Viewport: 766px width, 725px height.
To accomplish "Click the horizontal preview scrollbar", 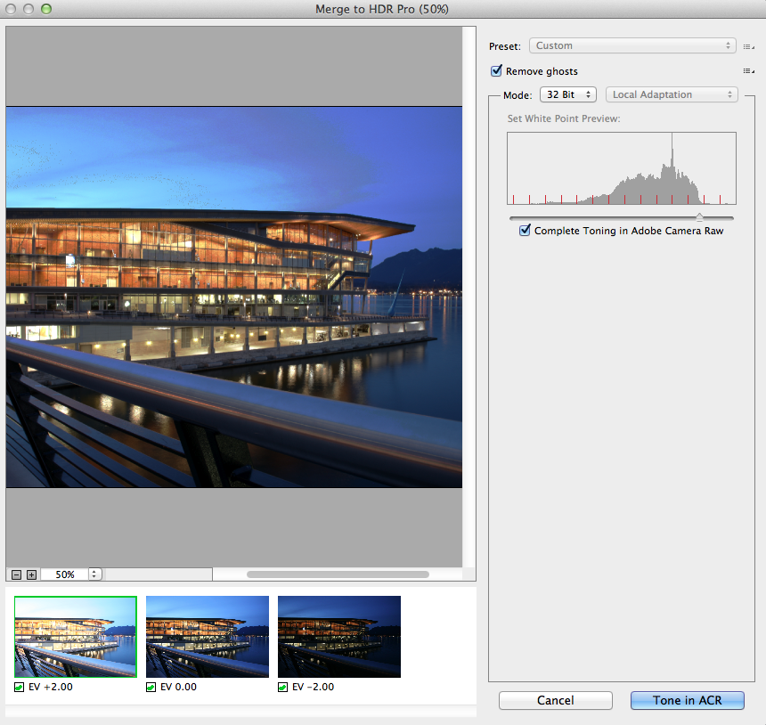I will [338, 574].
